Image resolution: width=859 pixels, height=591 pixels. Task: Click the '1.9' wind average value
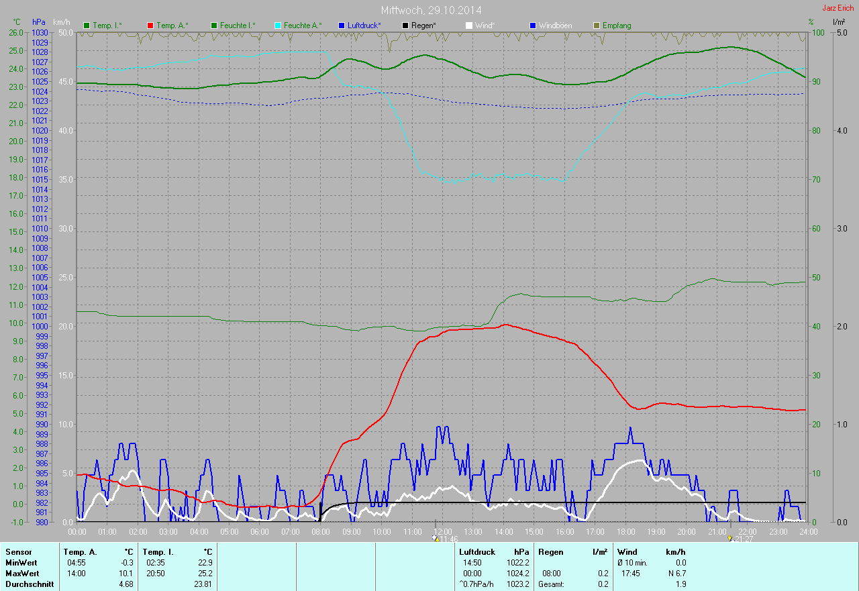[680, 584]
